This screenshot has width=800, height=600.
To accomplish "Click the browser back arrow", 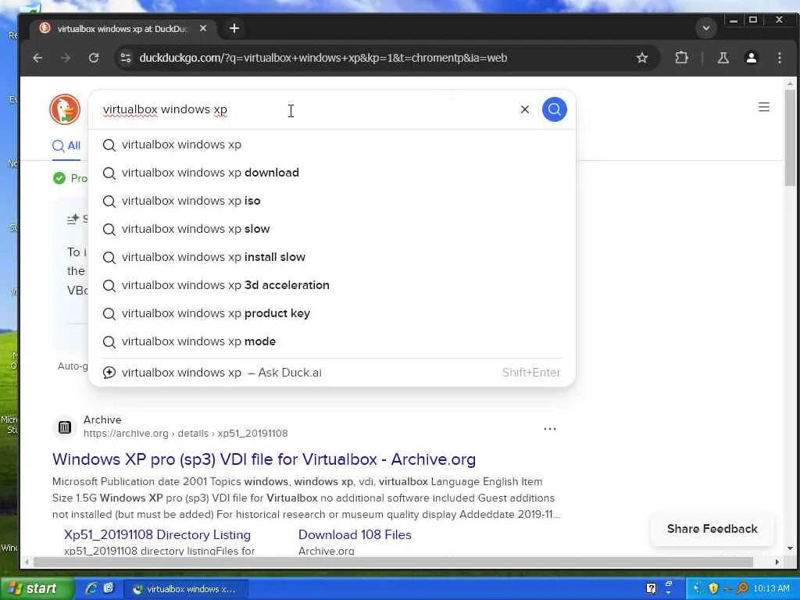I will 37,58.
